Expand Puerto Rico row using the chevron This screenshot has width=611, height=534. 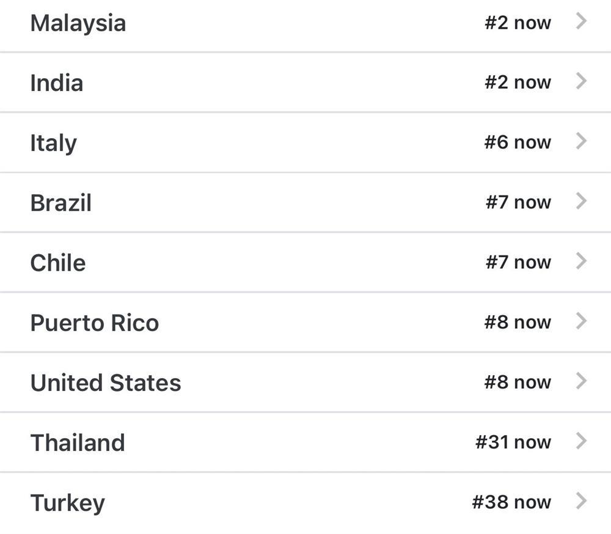pyautogui.click(x=582, y=321)
